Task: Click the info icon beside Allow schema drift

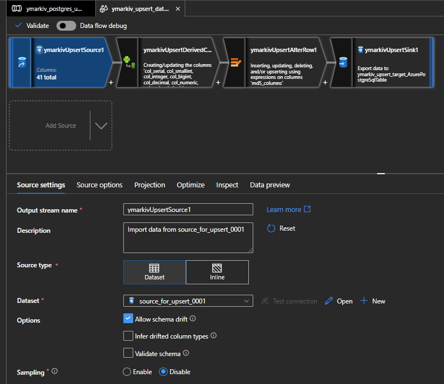Action: click(x=193, y=318)
